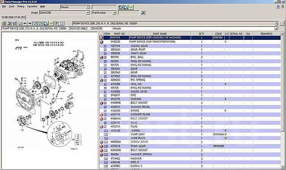Click red marker icon beside M341030 BOLT; SOCKET
The width and height of the screenshot is (286, 170).
(x=101, y=150)
